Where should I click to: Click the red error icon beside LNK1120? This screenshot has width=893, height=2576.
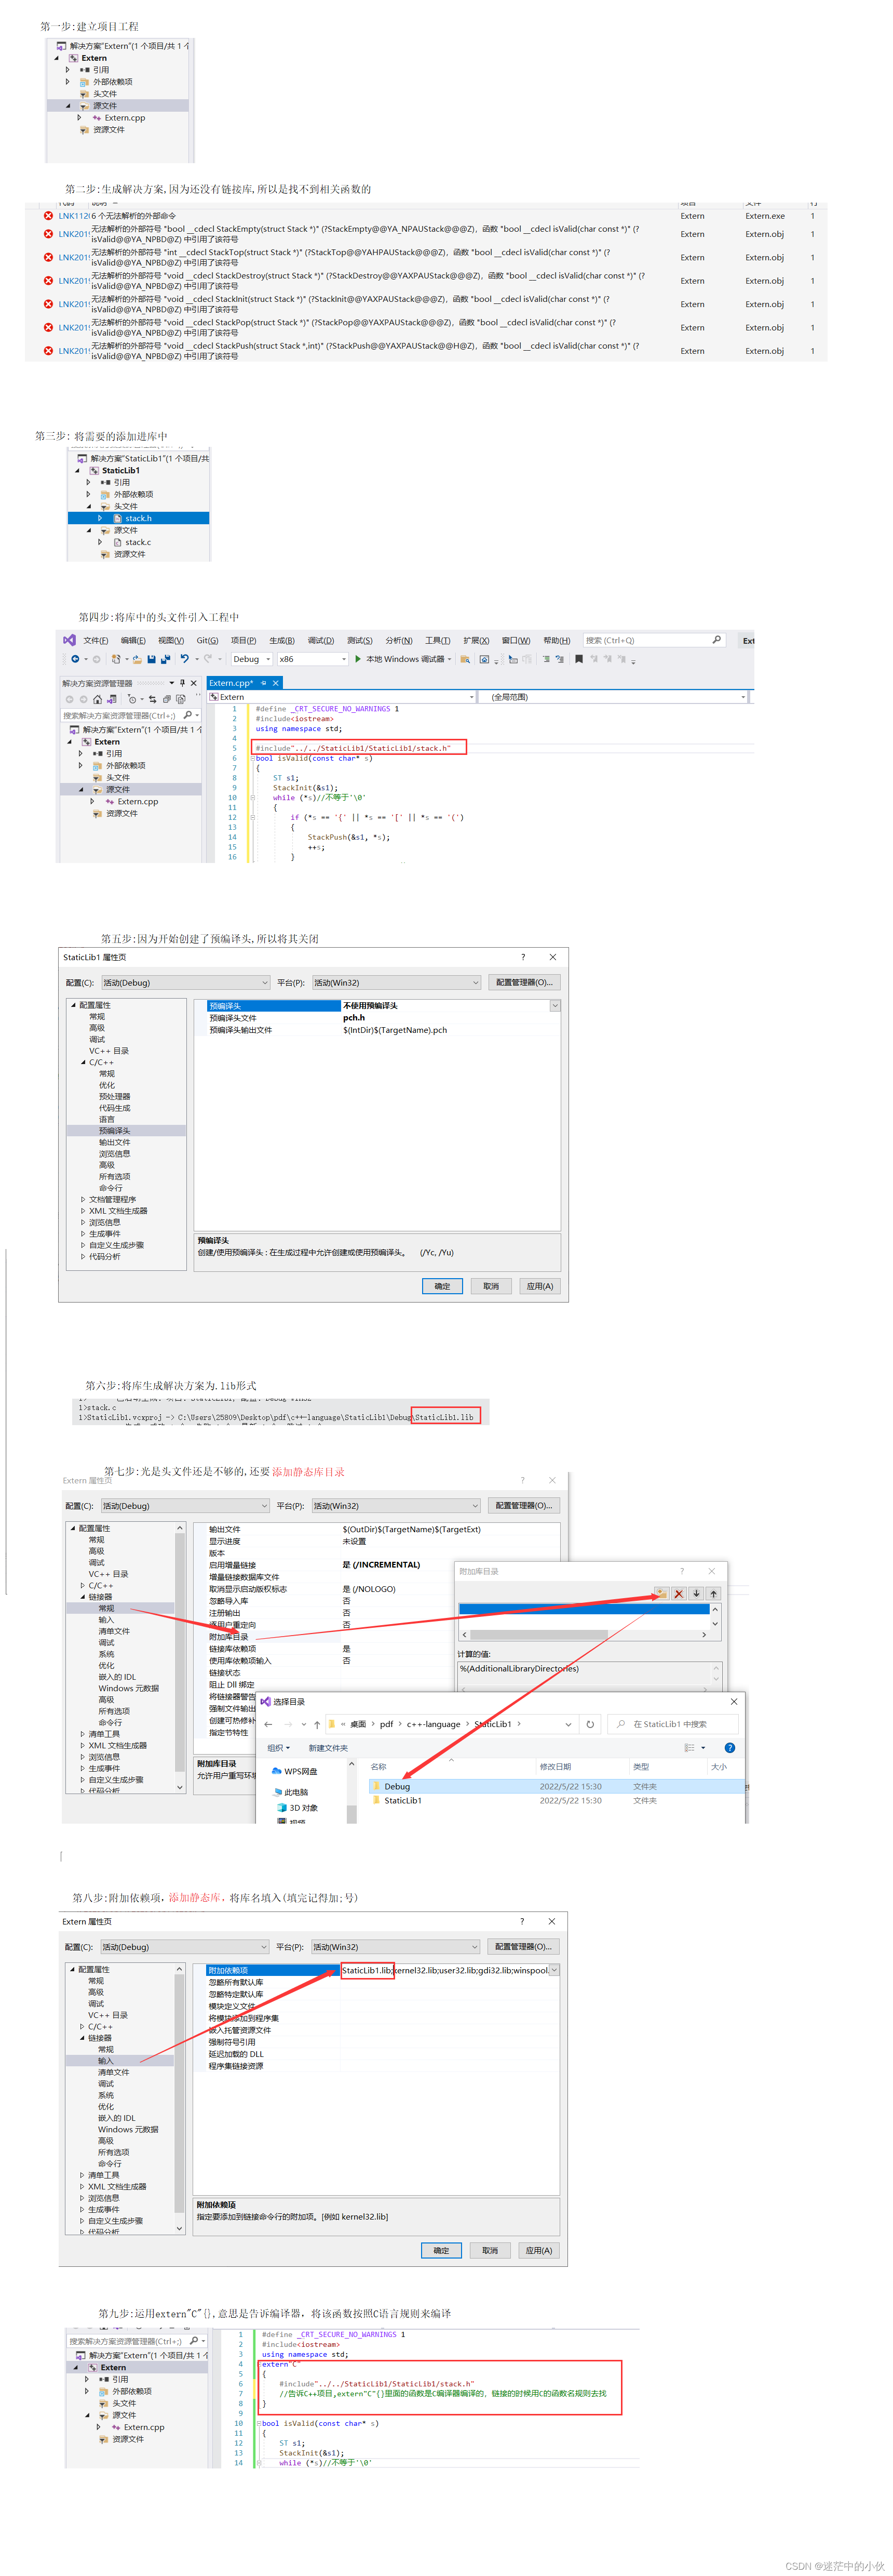tap(48, 216)
